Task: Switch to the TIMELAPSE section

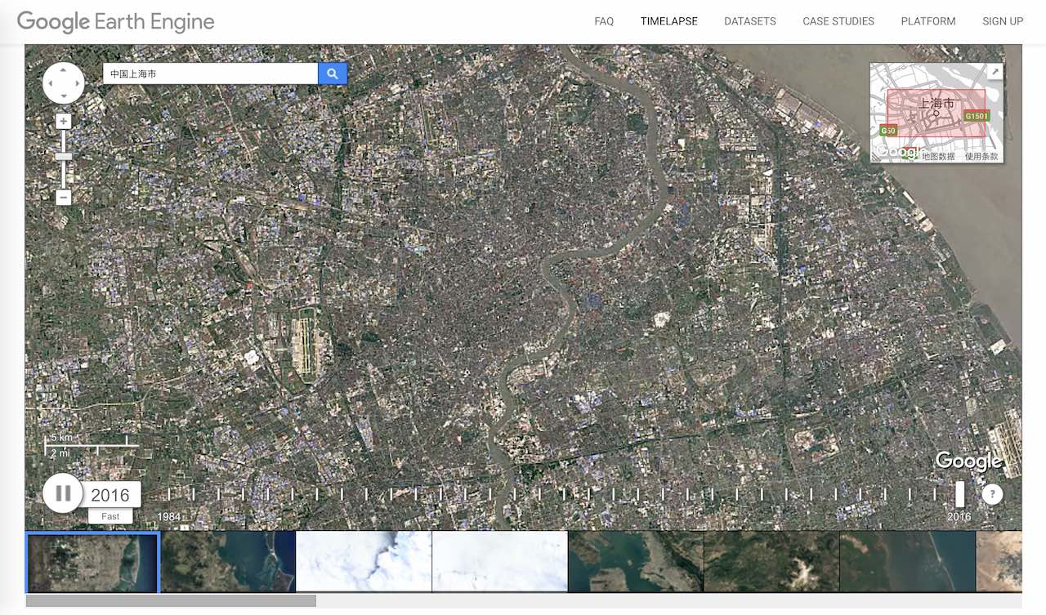Action: coord(668,21)
